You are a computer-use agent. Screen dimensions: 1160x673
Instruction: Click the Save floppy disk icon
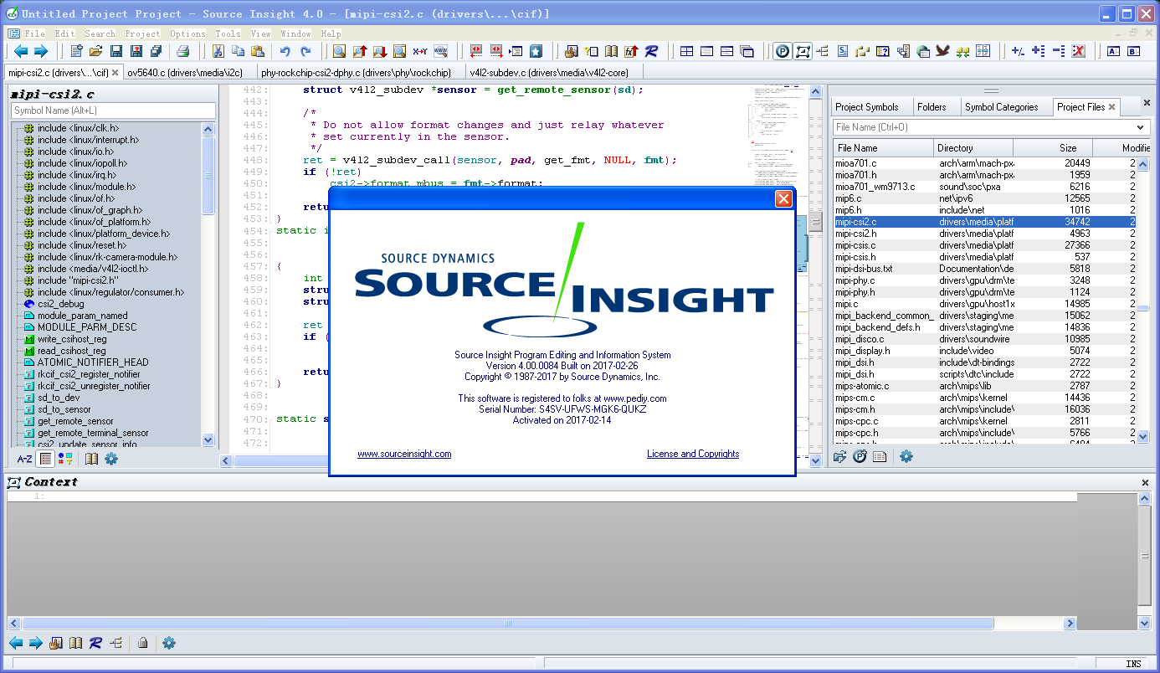[x=116, y=51]
